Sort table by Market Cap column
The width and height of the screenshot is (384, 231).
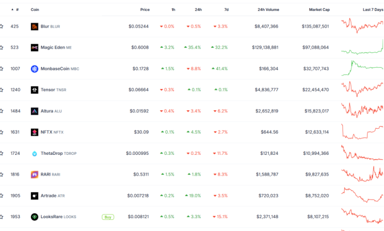(319, 9)
